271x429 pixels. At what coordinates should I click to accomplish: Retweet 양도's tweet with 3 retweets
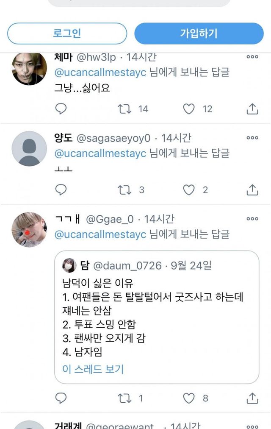pyautogui.click(x=124, y=189)
